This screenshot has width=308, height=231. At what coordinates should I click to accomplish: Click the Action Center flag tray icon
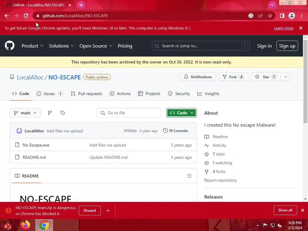pyautogui.click(x=265, y=225)
